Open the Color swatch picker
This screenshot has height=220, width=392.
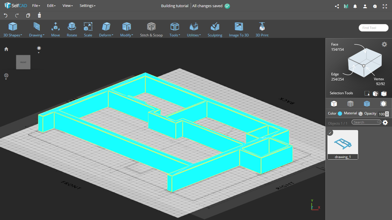pyautogui.click(x=340, y=113)
